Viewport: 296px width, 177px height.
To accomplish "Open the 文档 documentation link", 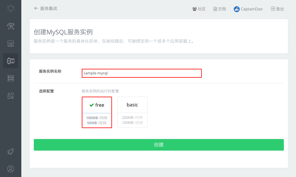I will click(222, 9).
